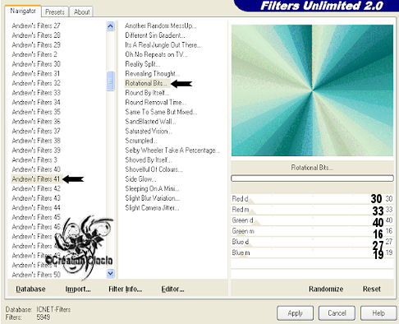Randomize the filter settings
This screenshot has height=324, width=399.
[x=326, y=289]
